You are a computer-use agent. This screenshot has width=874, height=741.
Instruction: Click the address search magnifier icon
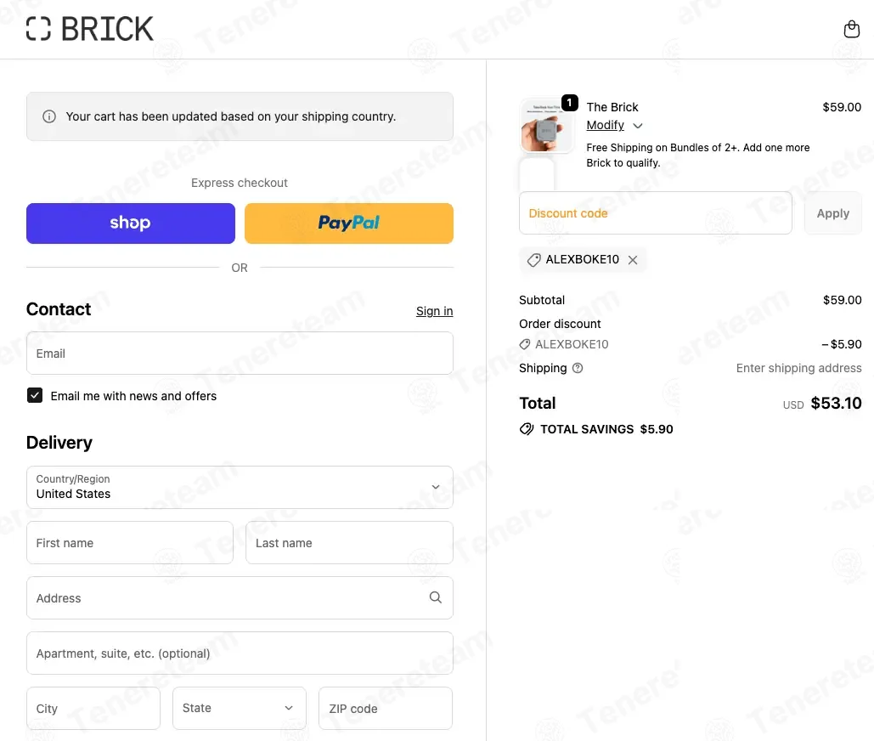pos(435,597)
